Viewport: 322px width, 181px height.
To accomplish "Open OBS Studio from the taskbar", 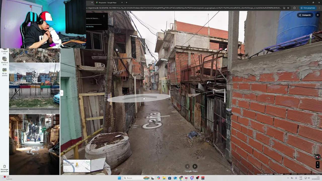I will tap(197, 178).
